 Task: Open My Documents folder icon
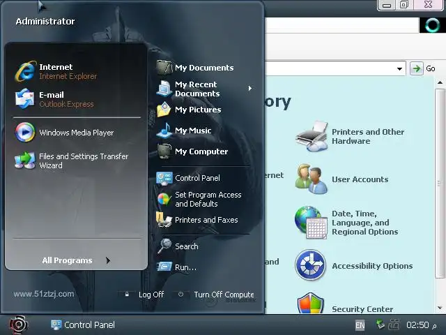(x=164, y=67)
